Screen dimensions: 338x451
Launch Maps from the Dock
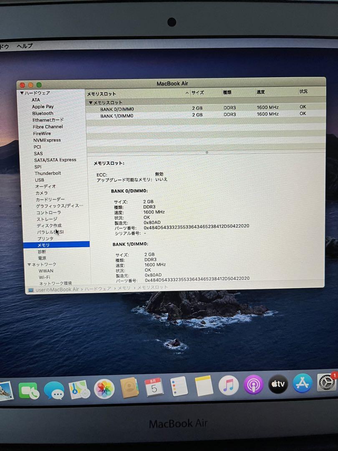click(x=79, y=390)
